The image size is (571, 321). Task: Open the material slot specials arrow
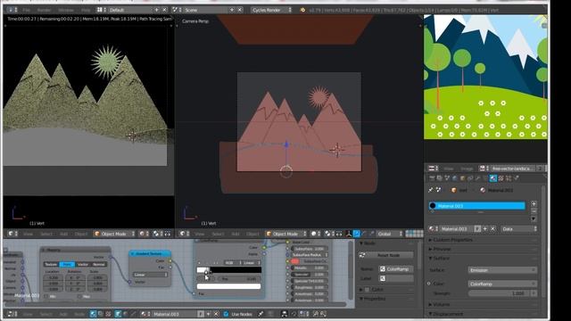tap(534, 218)
